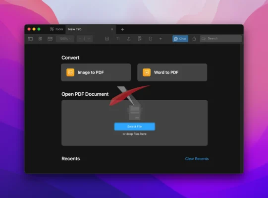
Task: Open Word to PDF converter
Action: [x=172, y=72]
